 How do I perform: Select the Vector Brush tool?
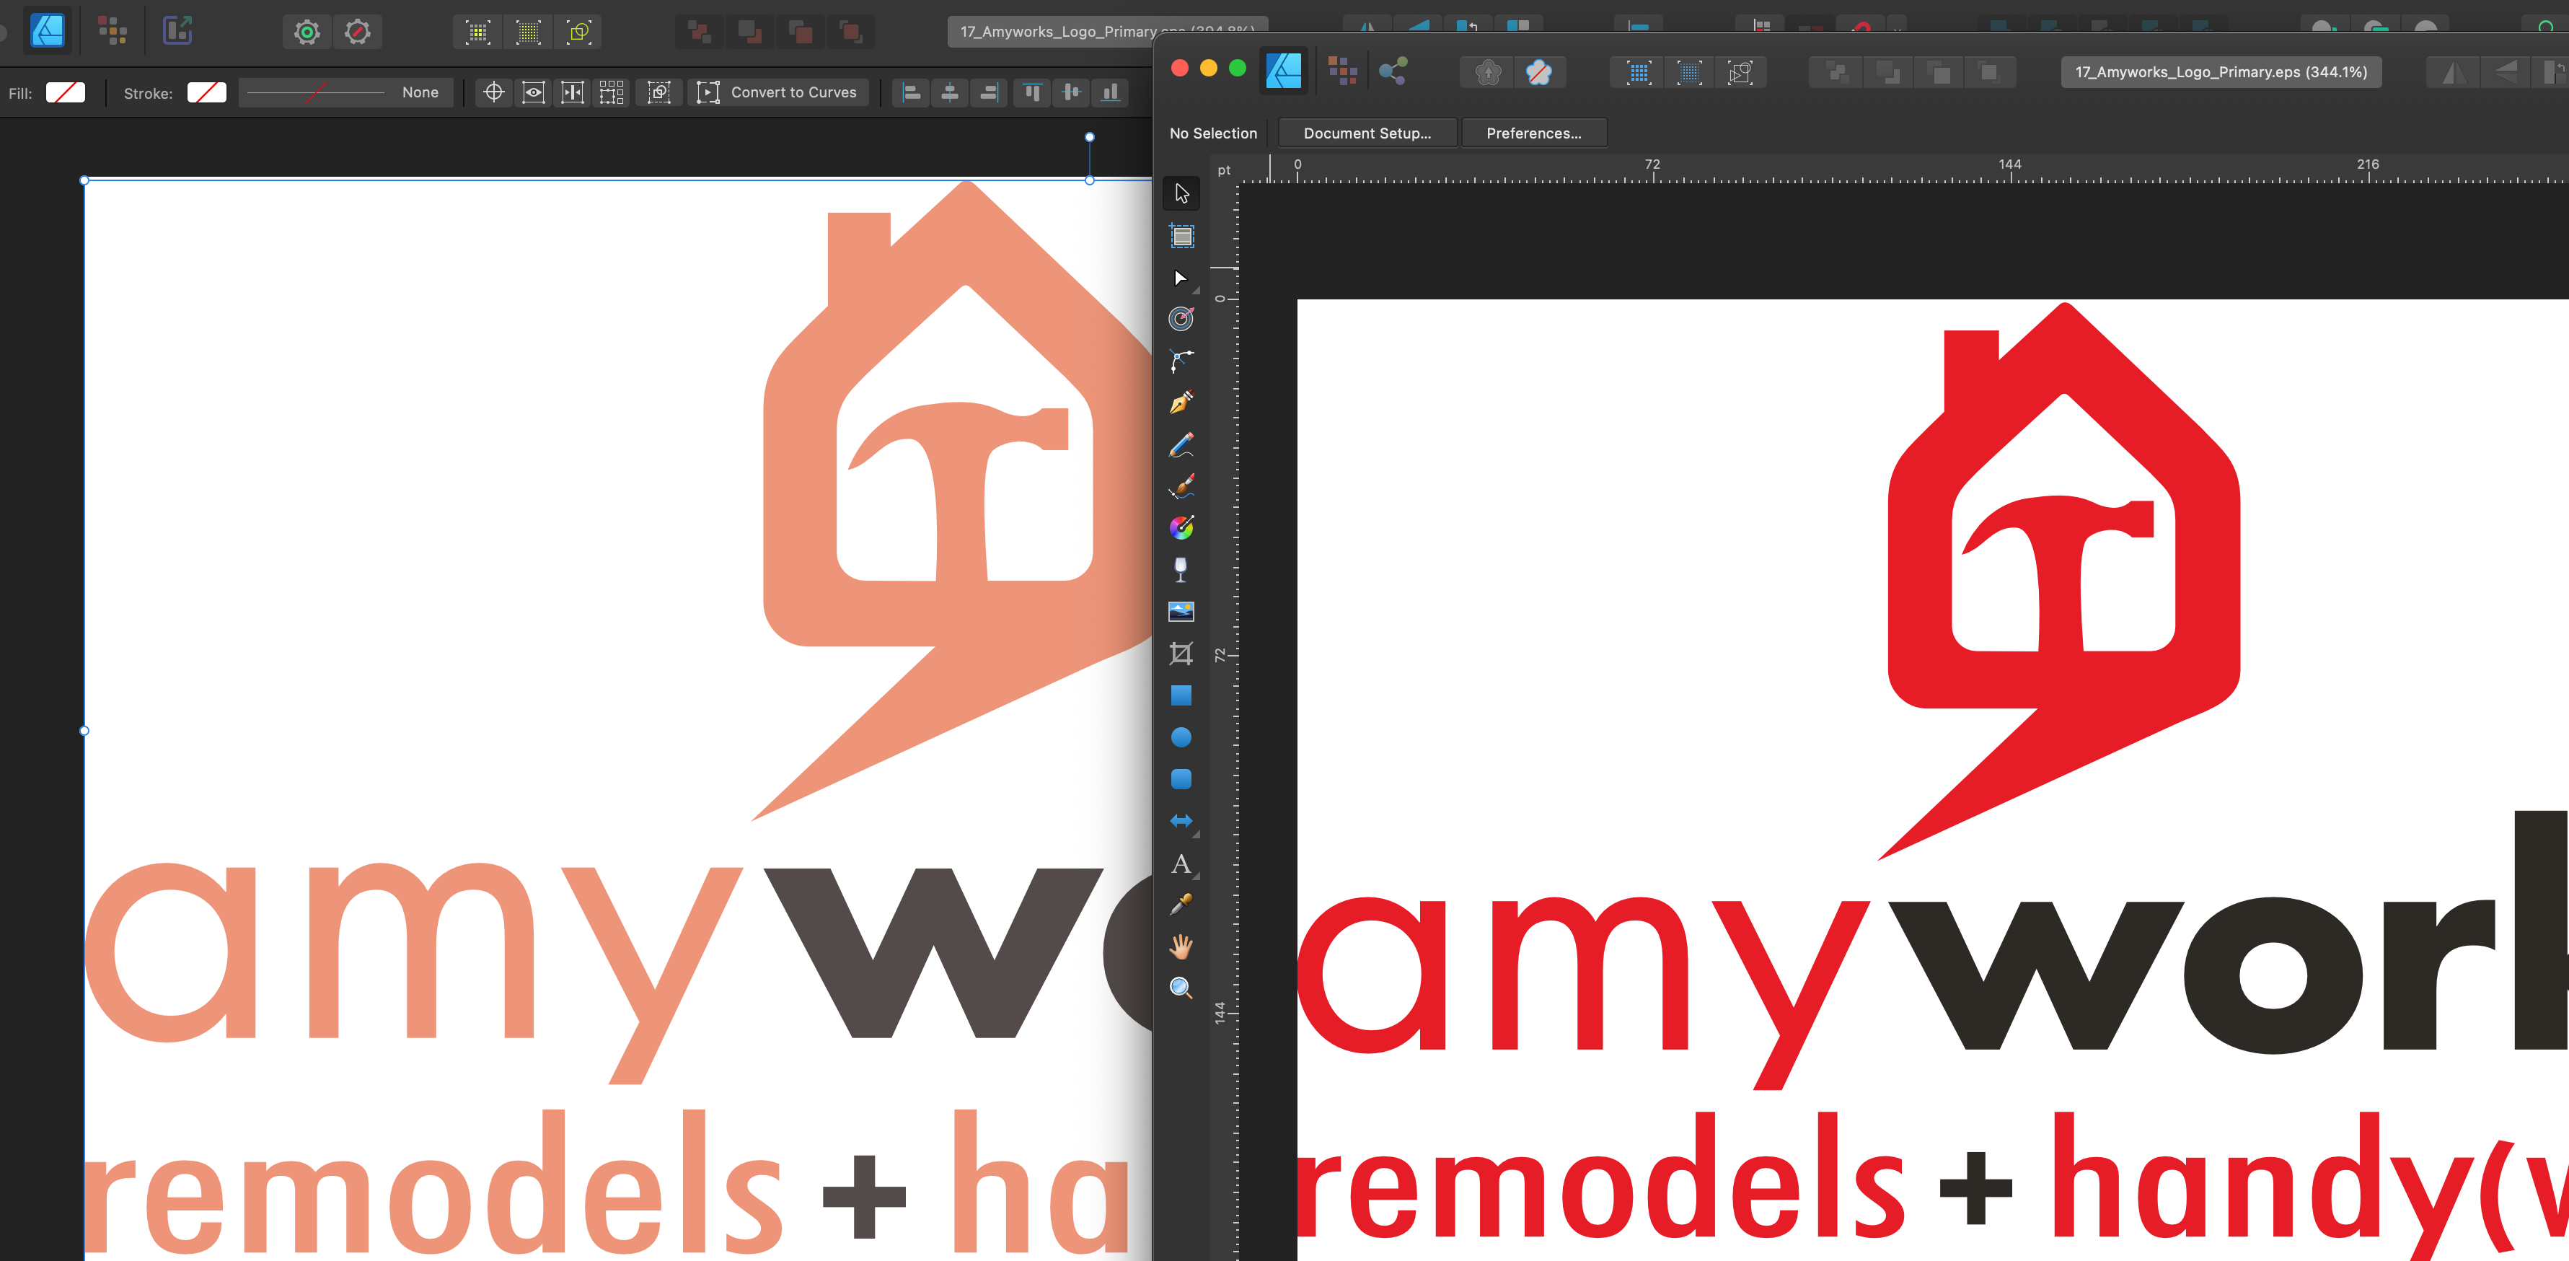pos(1182,487)
